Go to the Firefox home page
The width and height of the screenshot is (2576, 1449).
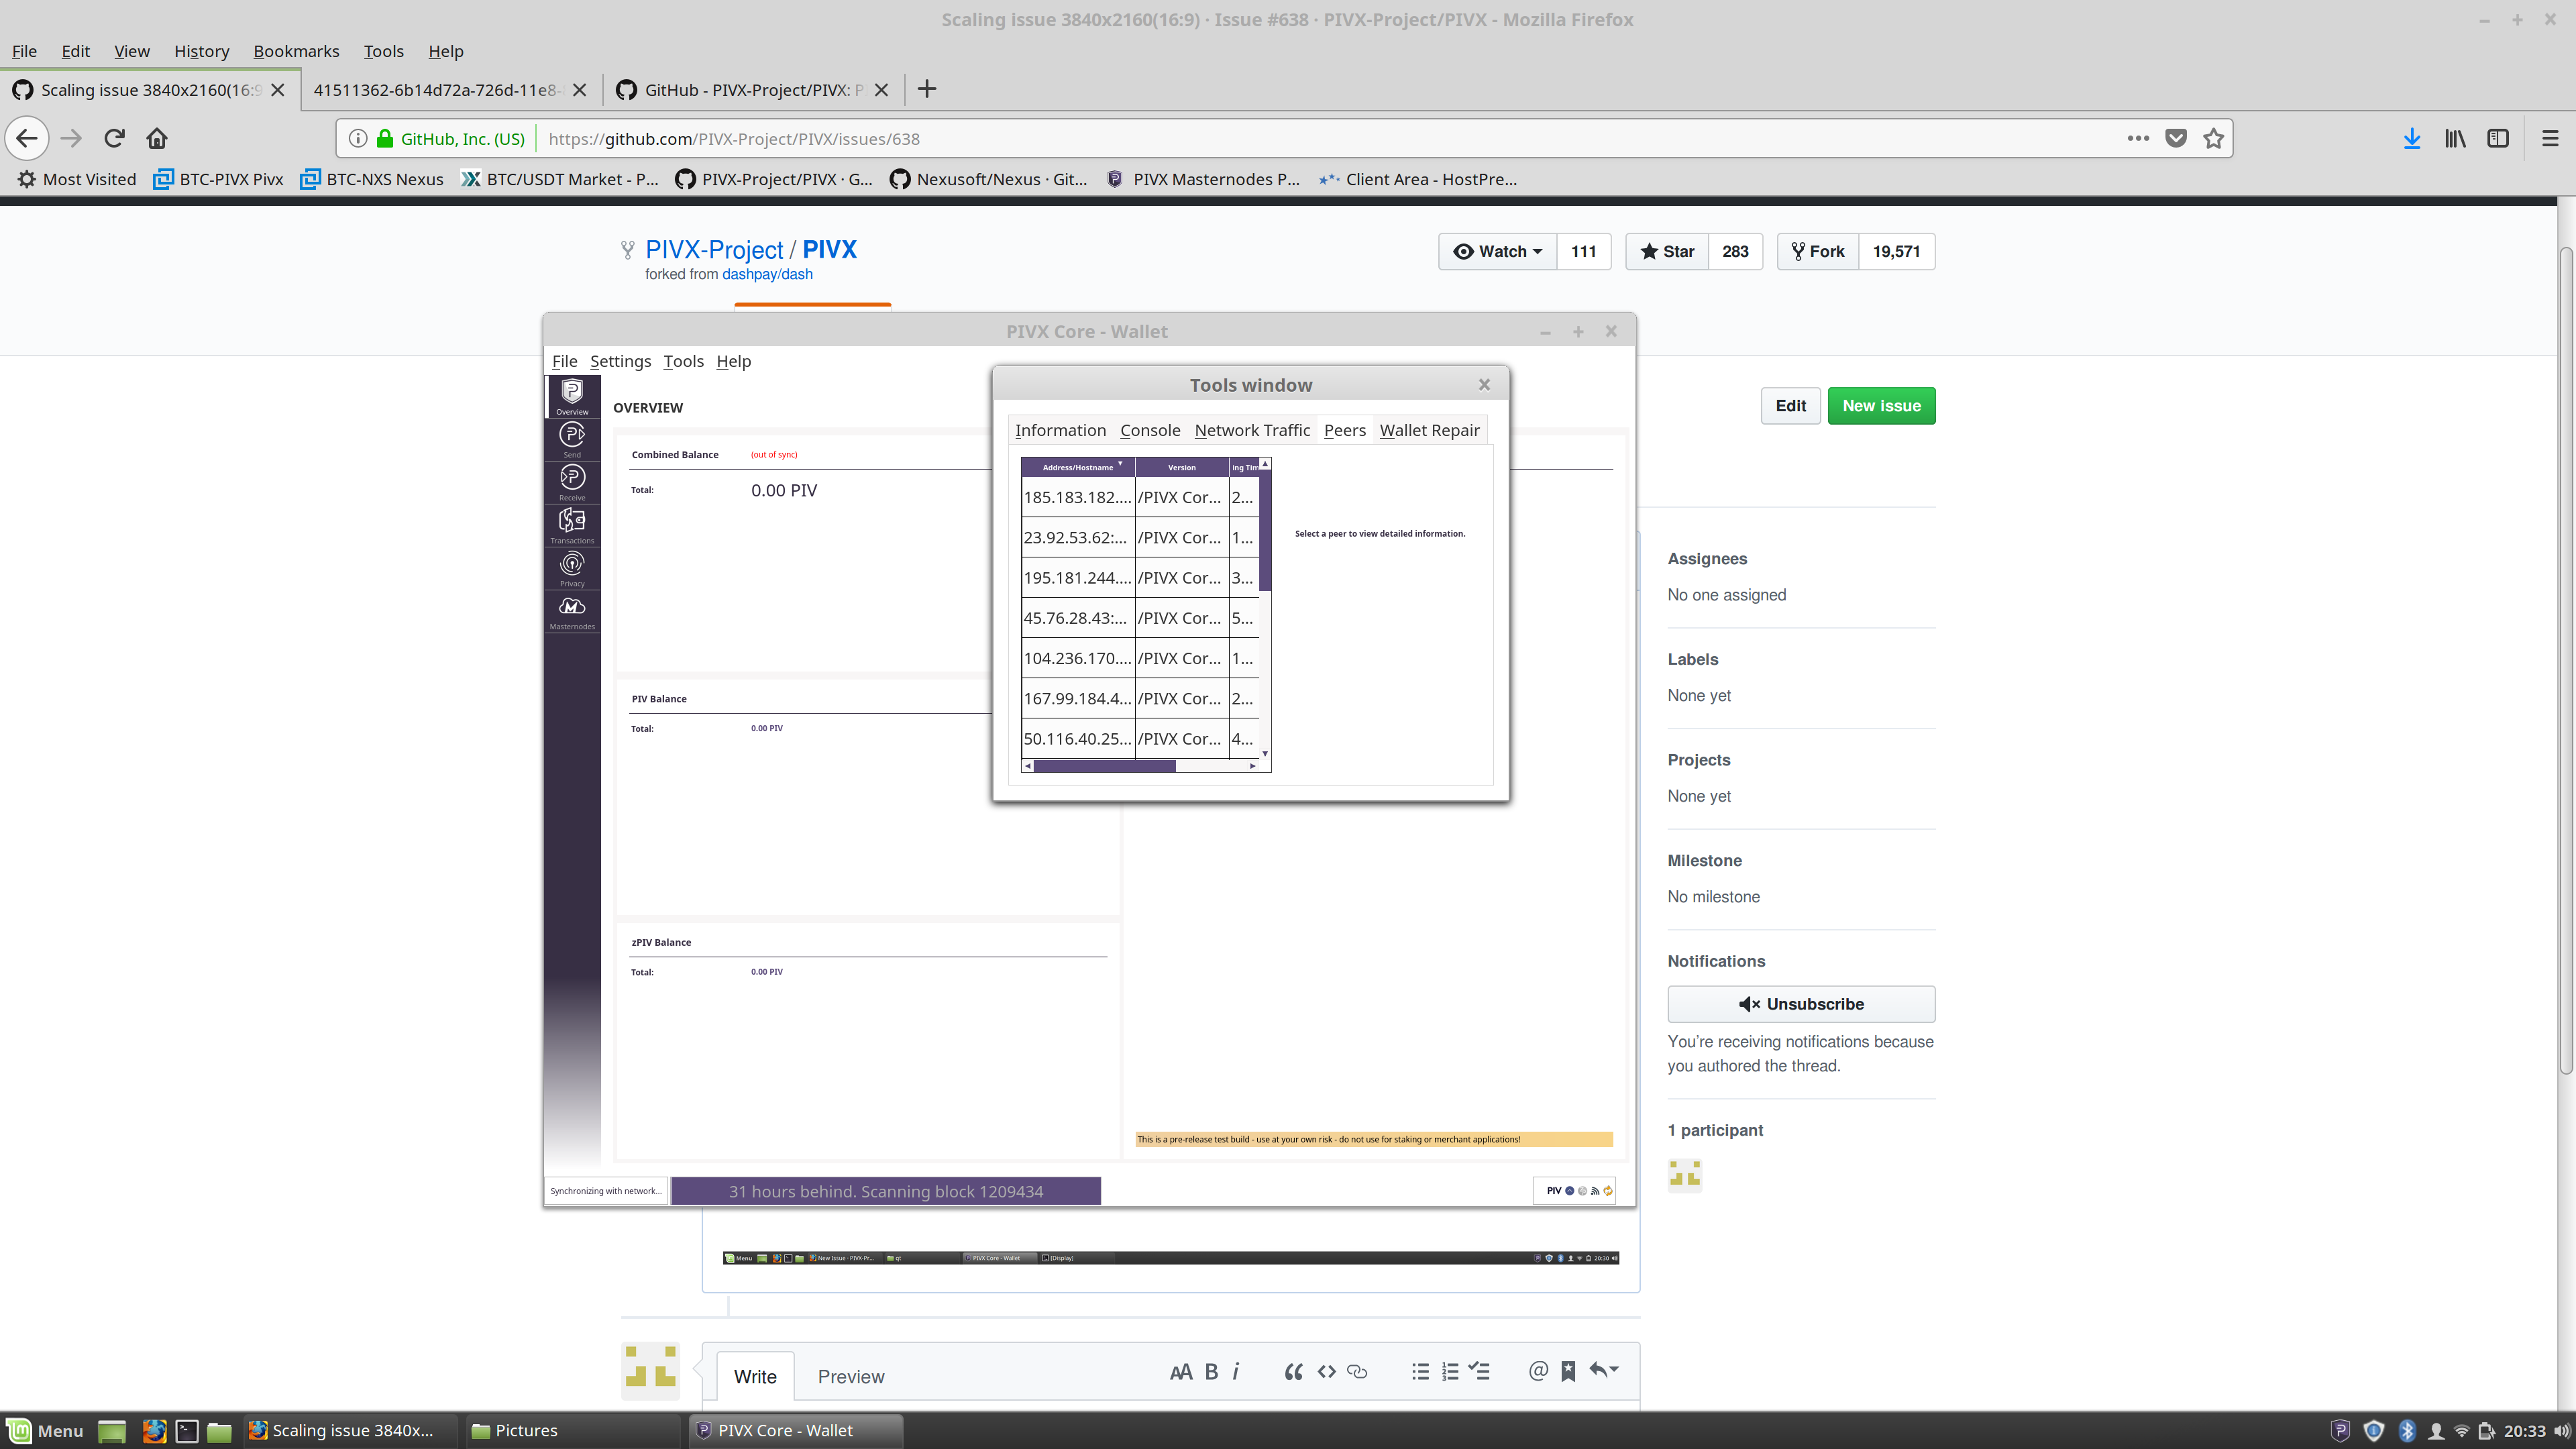(157, 138)
